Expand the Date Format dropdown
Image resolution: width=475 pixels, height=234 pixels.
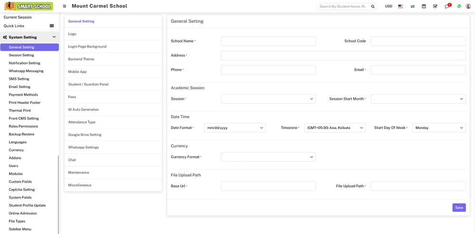coord(235,128)
